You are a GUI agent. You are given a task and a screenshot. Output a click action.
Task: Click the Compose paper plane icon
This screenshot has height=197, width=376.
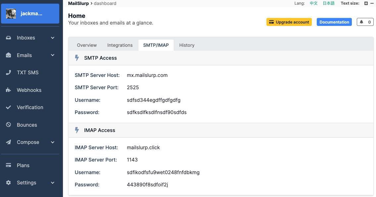9,142
